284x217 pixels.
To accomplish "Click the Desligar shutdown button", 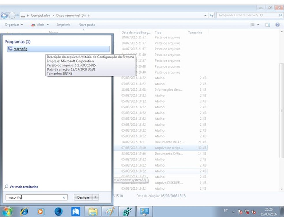I will point(83,197).
